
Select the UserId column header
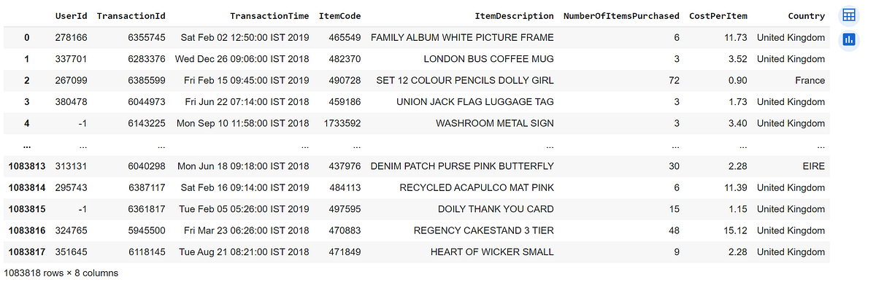[72, 16]
